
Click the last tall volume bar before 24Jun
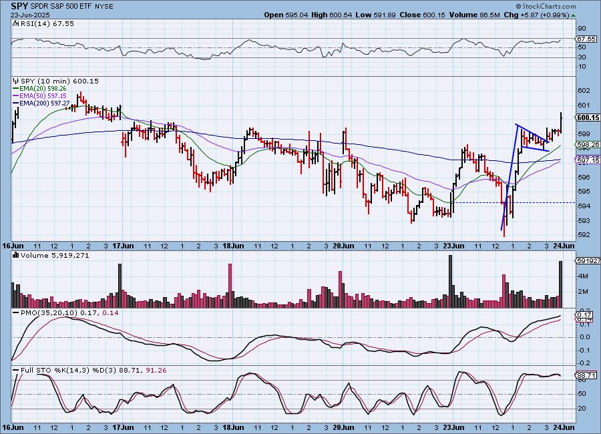[560, 284]
